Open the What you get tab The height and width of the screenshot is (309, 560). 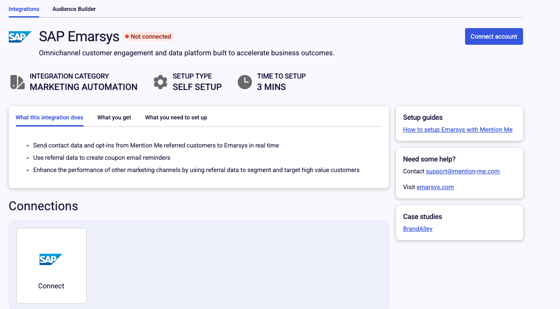(114, 118)
